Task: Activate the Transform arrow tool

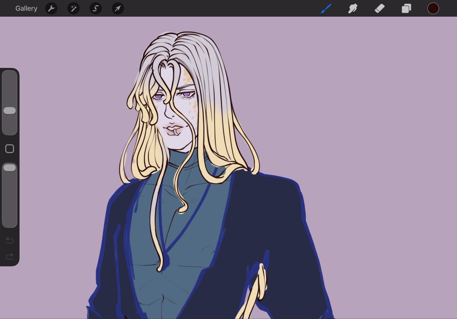Action: tap(118, 8)
